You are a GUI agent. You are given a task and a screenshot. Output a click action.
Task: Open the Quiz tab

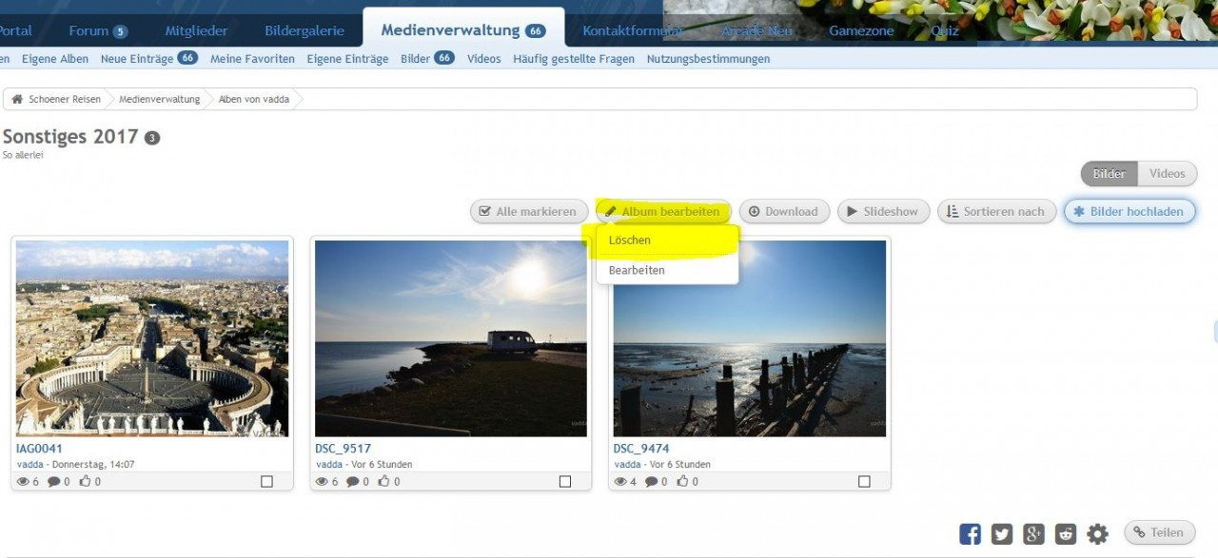(945, 30)
